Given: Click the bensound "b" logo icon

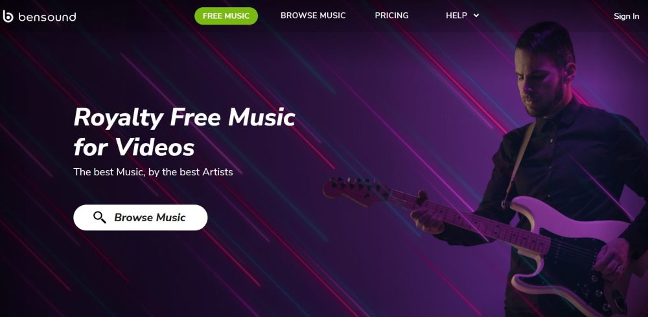Looking at the screenshot, I should pos(8,17).
